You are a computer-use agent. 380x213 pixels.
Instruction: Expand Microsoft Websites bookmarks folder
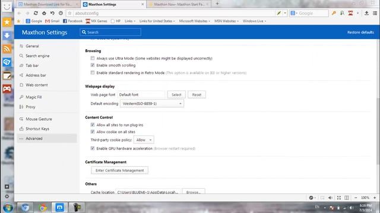pos(195,21)
